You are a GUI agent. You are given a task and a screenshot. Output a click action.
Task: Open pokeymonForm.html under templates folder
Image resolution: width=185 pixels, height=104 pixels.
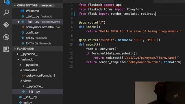coord(38,76)
